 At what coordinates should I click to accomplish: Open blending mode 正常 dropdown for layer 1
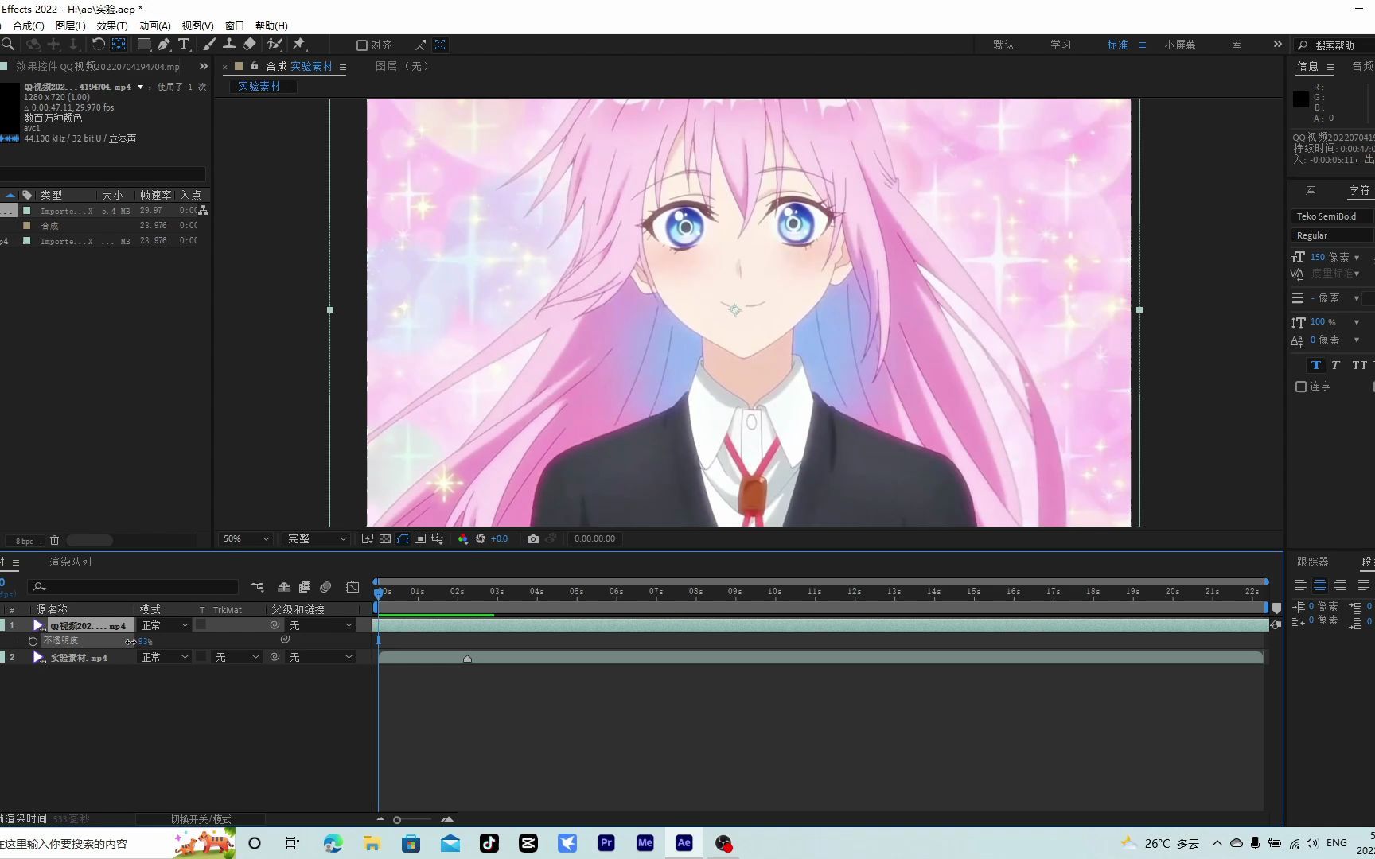(165, 625)
